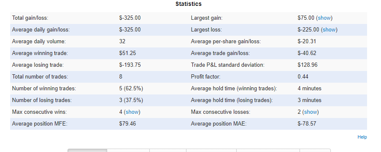
Task: Click the Average per-share gain/loss value $-20.31
Action: coord(307,42)
